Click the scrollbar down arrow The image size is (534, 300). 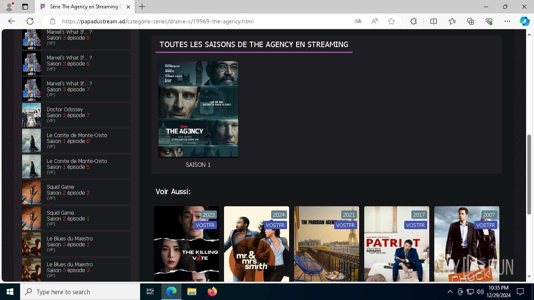(529, 276)
